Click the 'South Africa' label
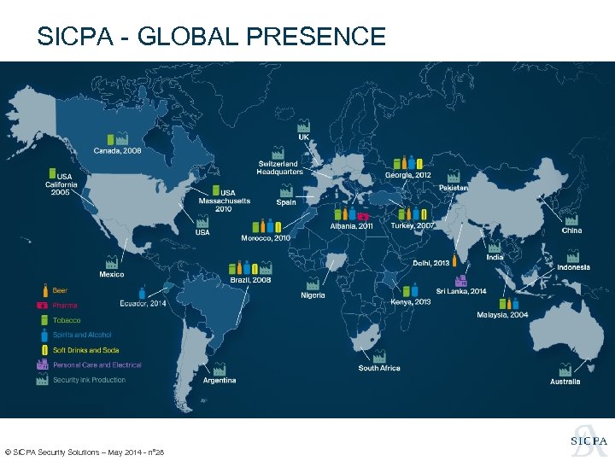 click(x=379, y=368)
